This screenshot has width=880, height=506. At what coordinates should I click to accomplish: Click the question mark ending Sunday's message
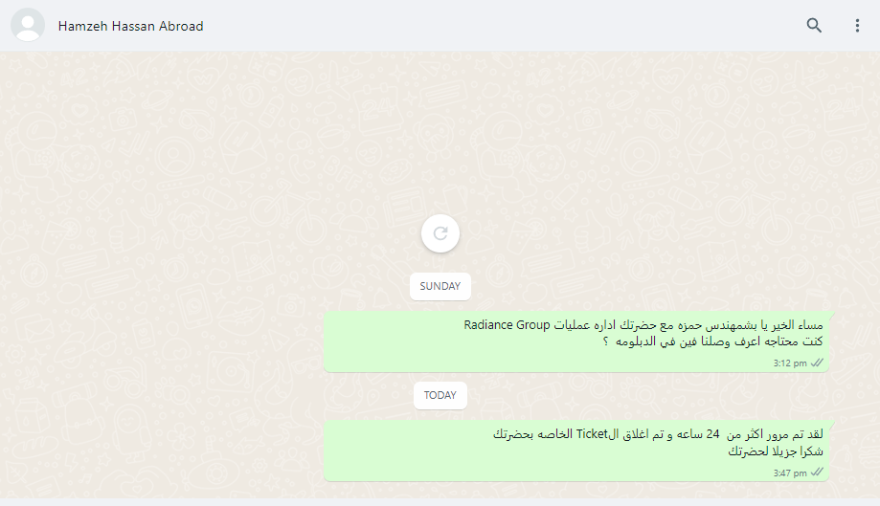coord(605,341)
